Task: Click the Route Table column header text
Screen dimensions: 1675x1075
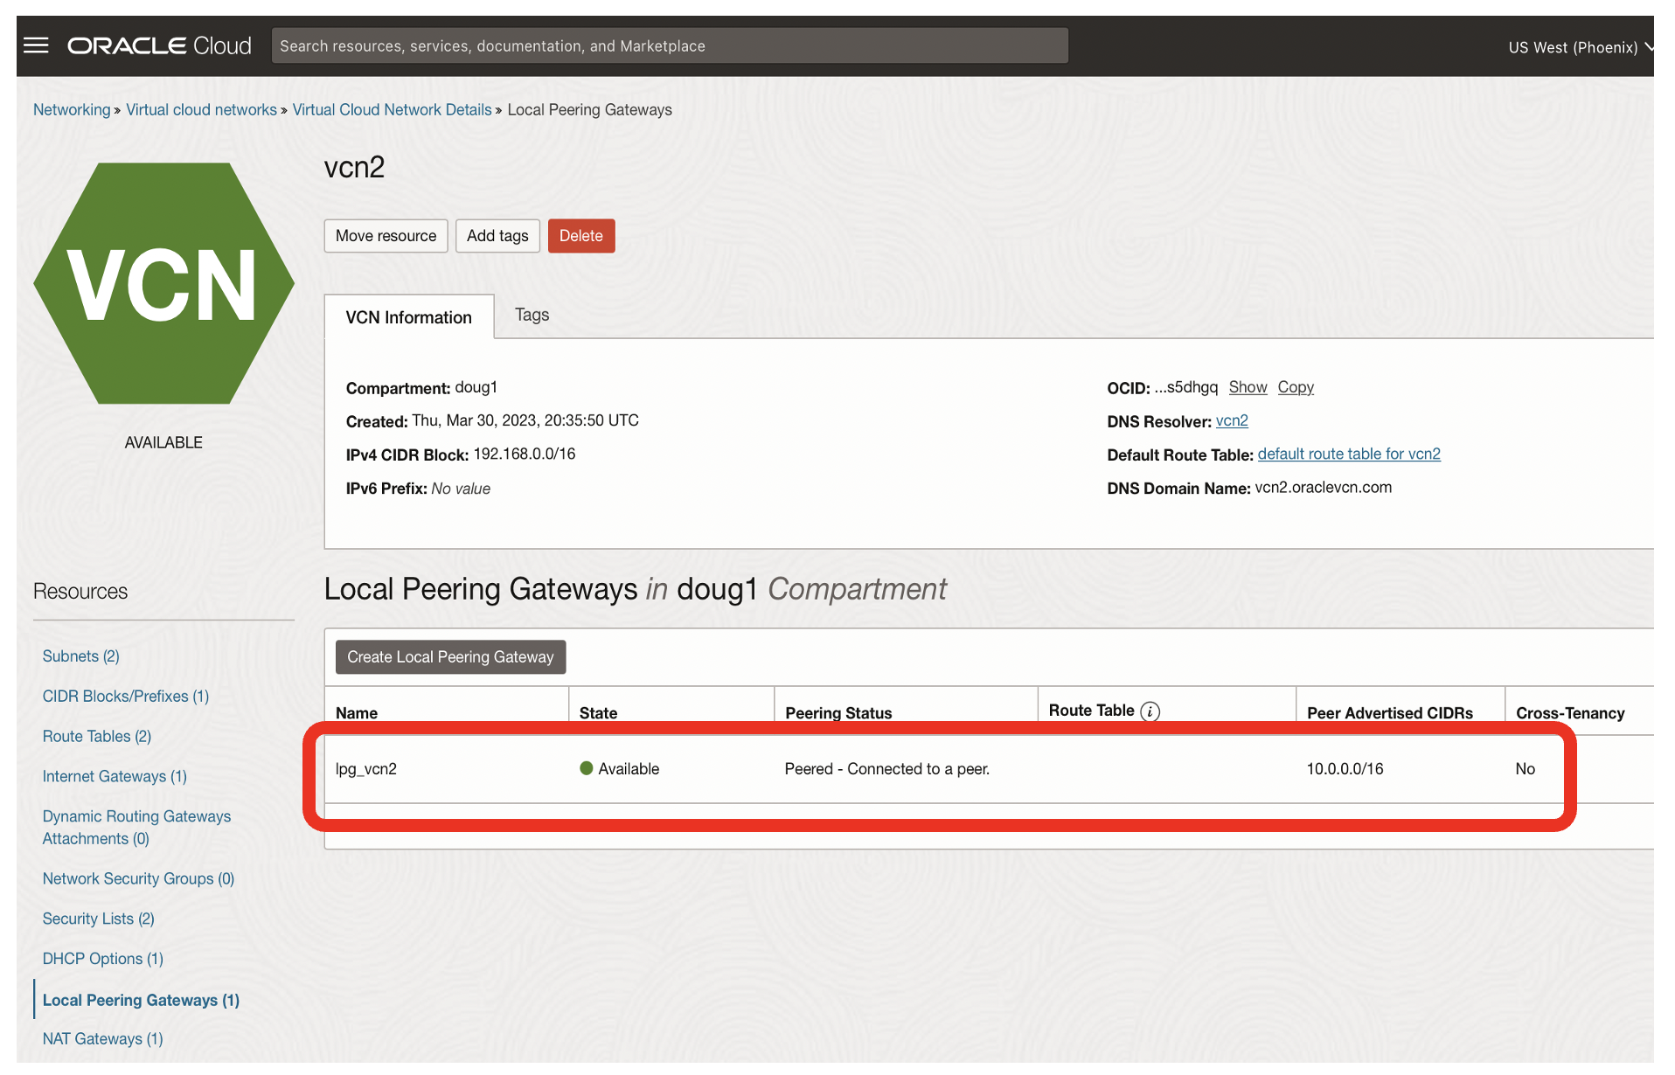Action: tap(1092, 711)
